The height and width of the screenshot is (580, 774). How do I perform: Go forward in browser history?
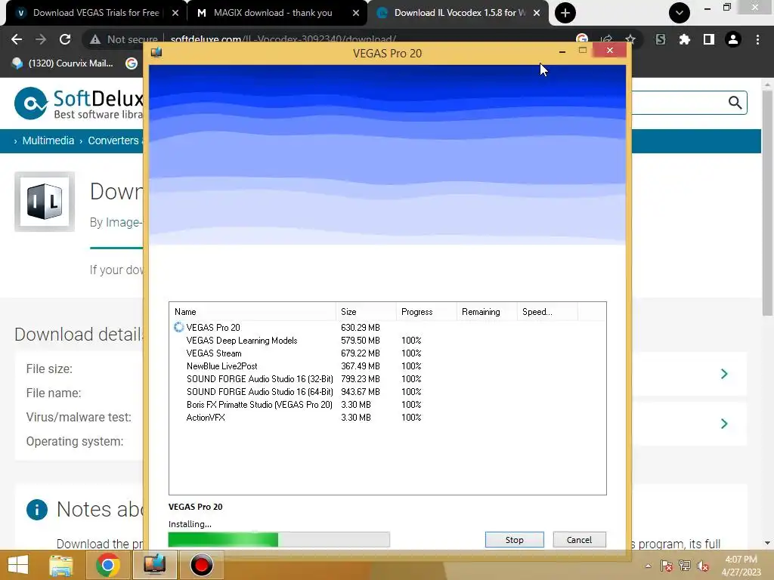coord(41,39)
